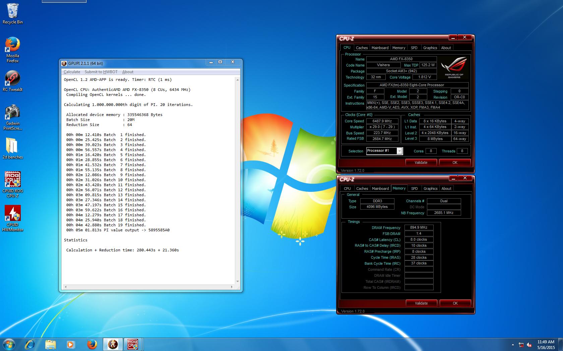Click OK in upper CPU-Z window
This screenshot has width=563, height=351.
[x=455, y=162]
